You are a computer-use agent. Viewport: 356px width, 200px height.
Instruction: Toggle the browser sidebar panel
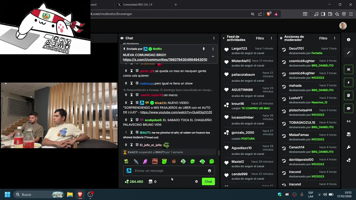pos(323,14)
